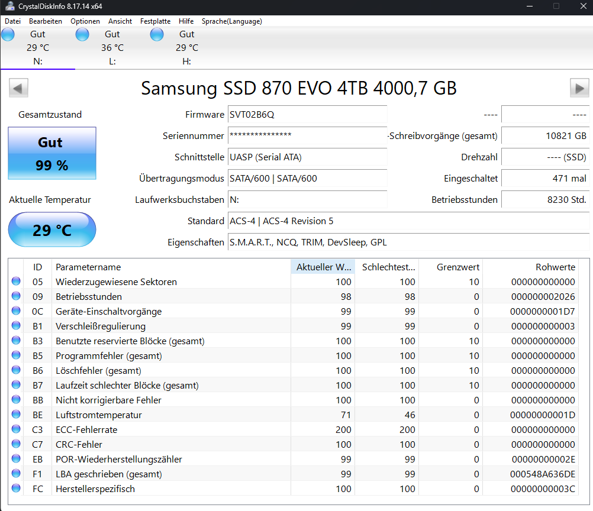Click status orb for attribute BB
Viewport: 593px width, 511px height.
[x=16, y=399]
